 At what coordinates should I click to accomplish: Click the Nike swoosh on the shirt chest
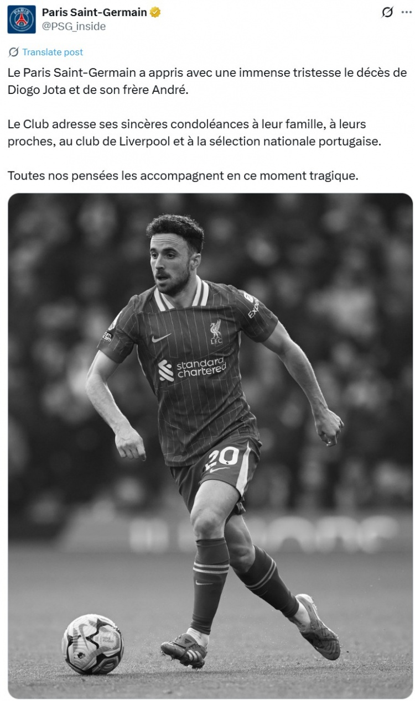[161, 337]
